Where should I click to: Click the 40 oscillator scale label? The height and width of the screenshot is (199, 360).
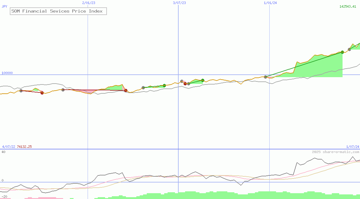pos(3,152)
